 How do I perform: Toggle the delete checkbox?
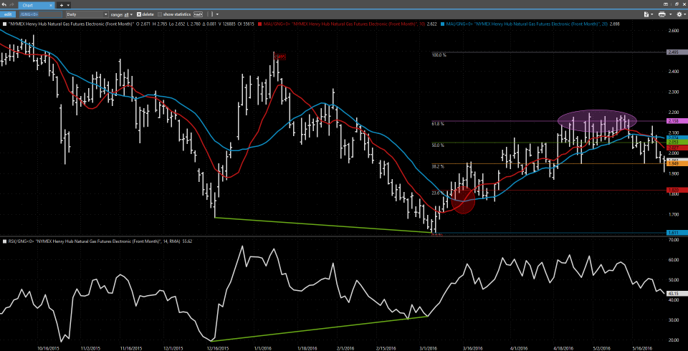coord(140,14)
